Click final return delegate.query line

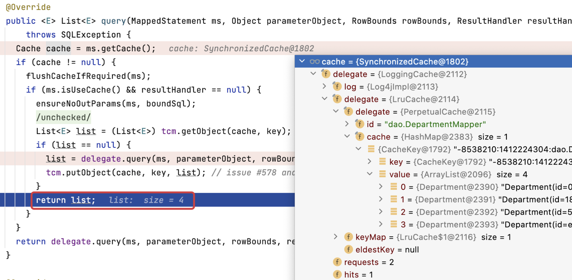(x=155, y=241)
